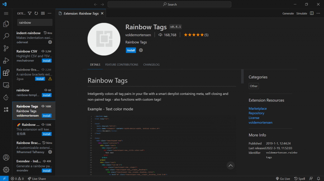
Task: Open Views and More Actions ellipsis in sidebar
Action: coord(49,14)
